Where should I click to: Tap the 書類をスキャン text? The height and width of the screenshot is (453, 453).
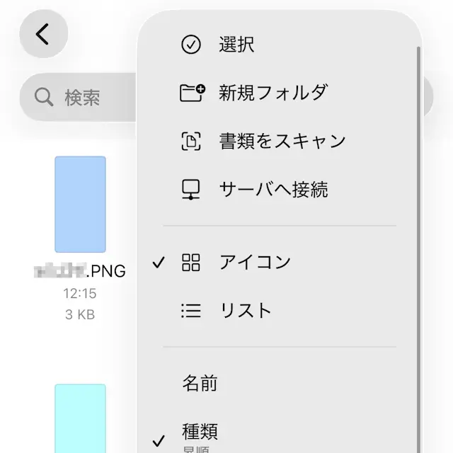282,141
